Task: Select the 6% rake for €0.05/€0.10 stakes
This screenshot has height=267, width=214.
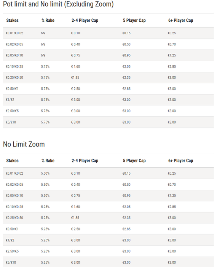Action: pos(43,55)
